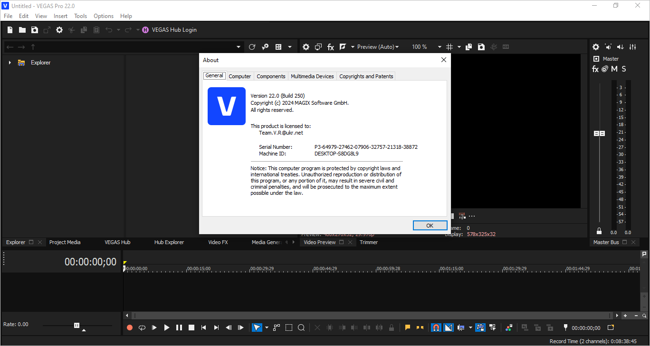
Task: Take a snapshot with the save snapshot icon
Action: [x=481, y=46]
